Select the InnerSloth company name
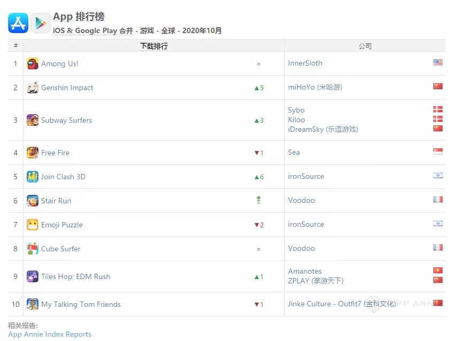This screenshot has width=450, height=341. [305, 63]
